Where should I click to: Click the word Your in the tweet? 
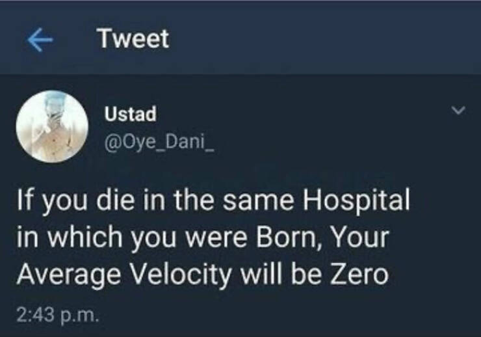[x=358, y=238]
